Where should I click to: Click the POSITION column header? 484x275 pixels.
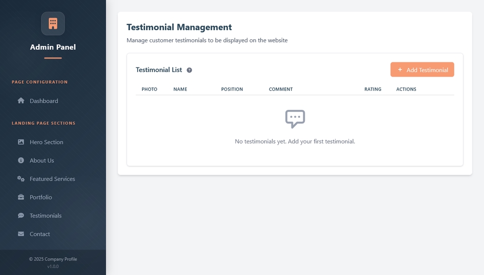pos(232,89)
